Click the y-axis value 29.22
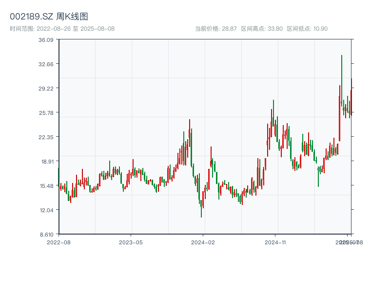The image size is (390, 292). coord(46,89)
